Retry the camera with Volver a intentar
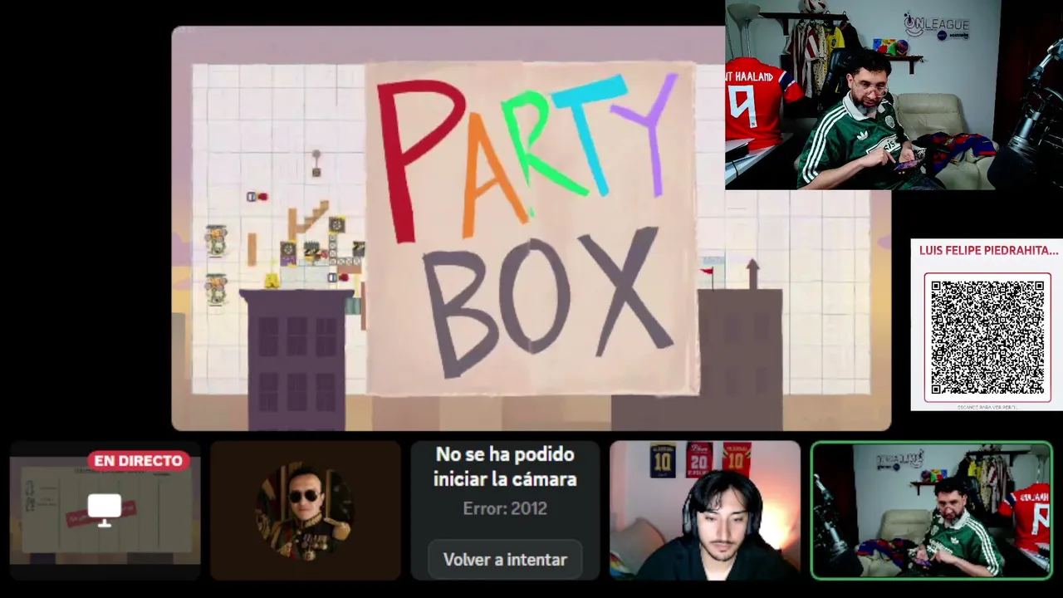Screen dimensions: 1063x598 505,560
